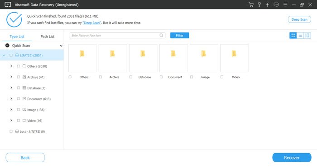
Task: Check the Document (613) tree checkbox
Action: 19,98
